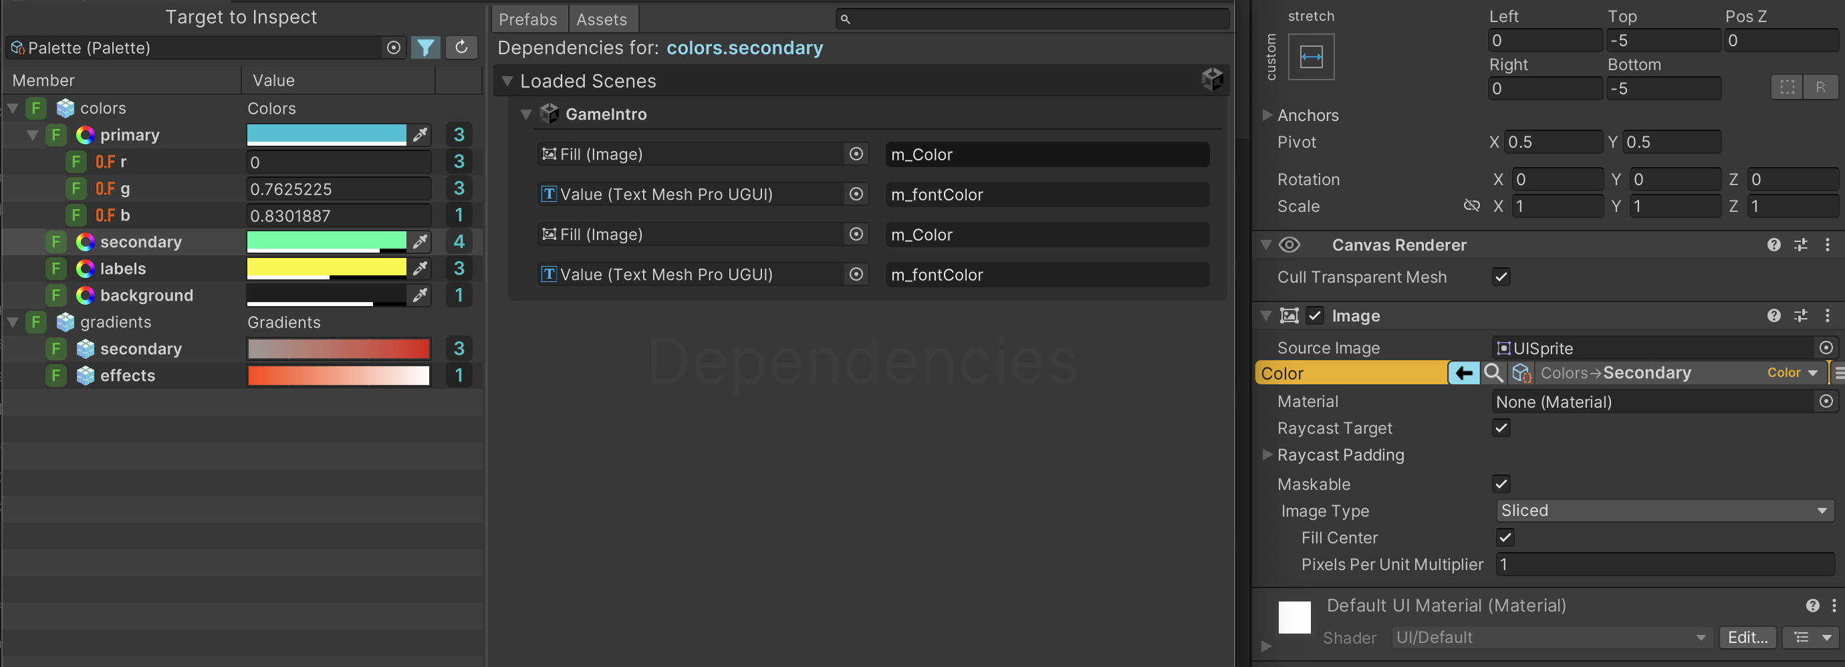Uncheck the Raycast Target checkbox
The height and width of the screenshot is (667, 1845).
tap(1501, 428)
